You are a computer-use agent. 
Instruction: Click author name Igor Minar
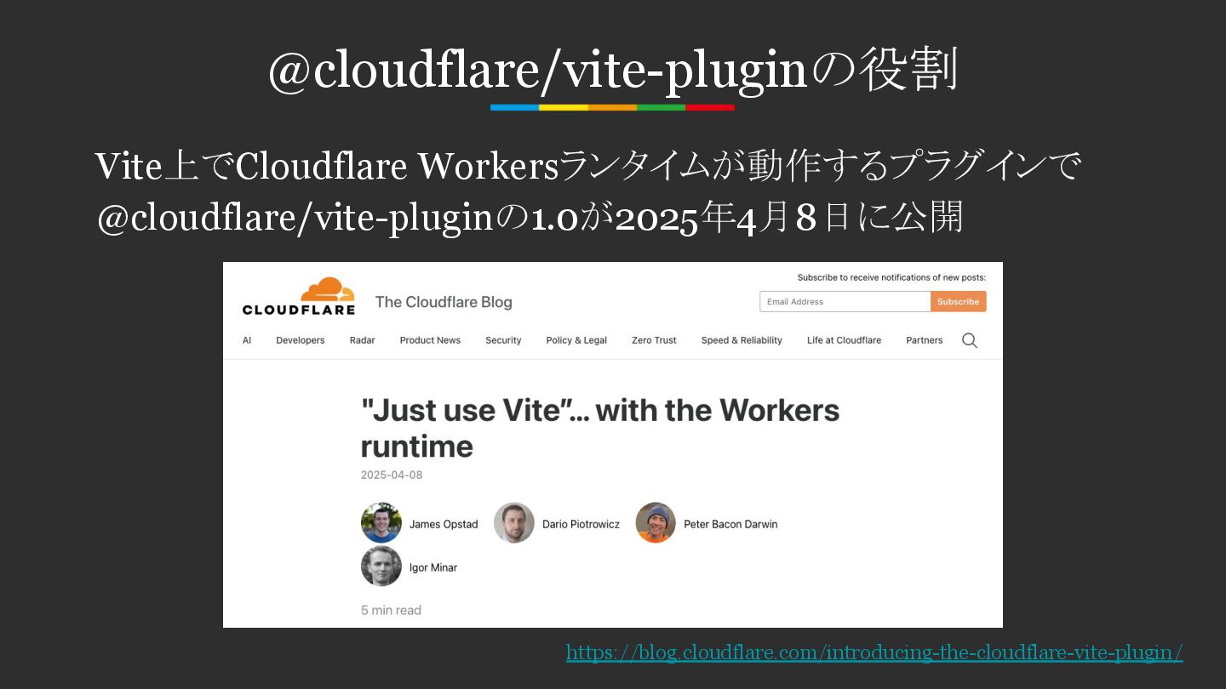[433, 567]
